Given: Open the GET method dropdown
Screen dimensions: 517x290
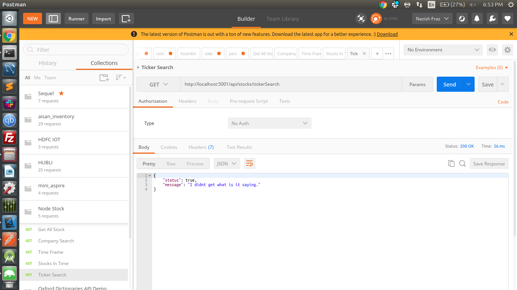Looking at the screenshot, I should [x=159, y=85].
